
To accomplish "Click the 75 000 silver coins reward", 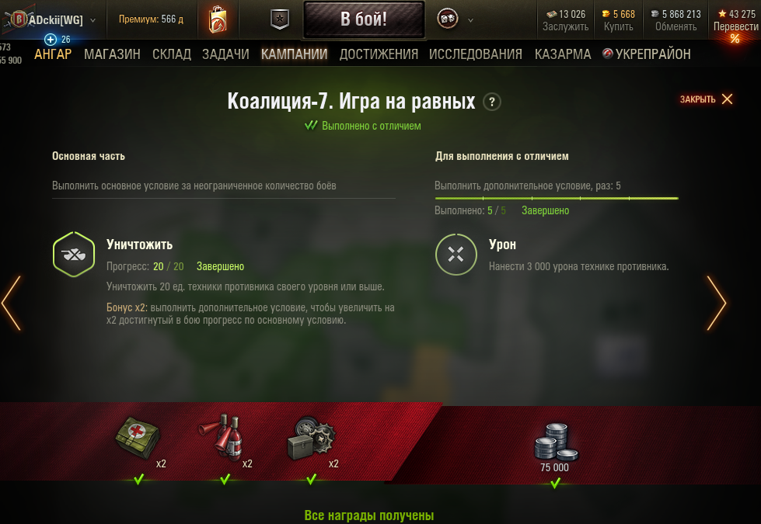I will click(x=555, y=447).
